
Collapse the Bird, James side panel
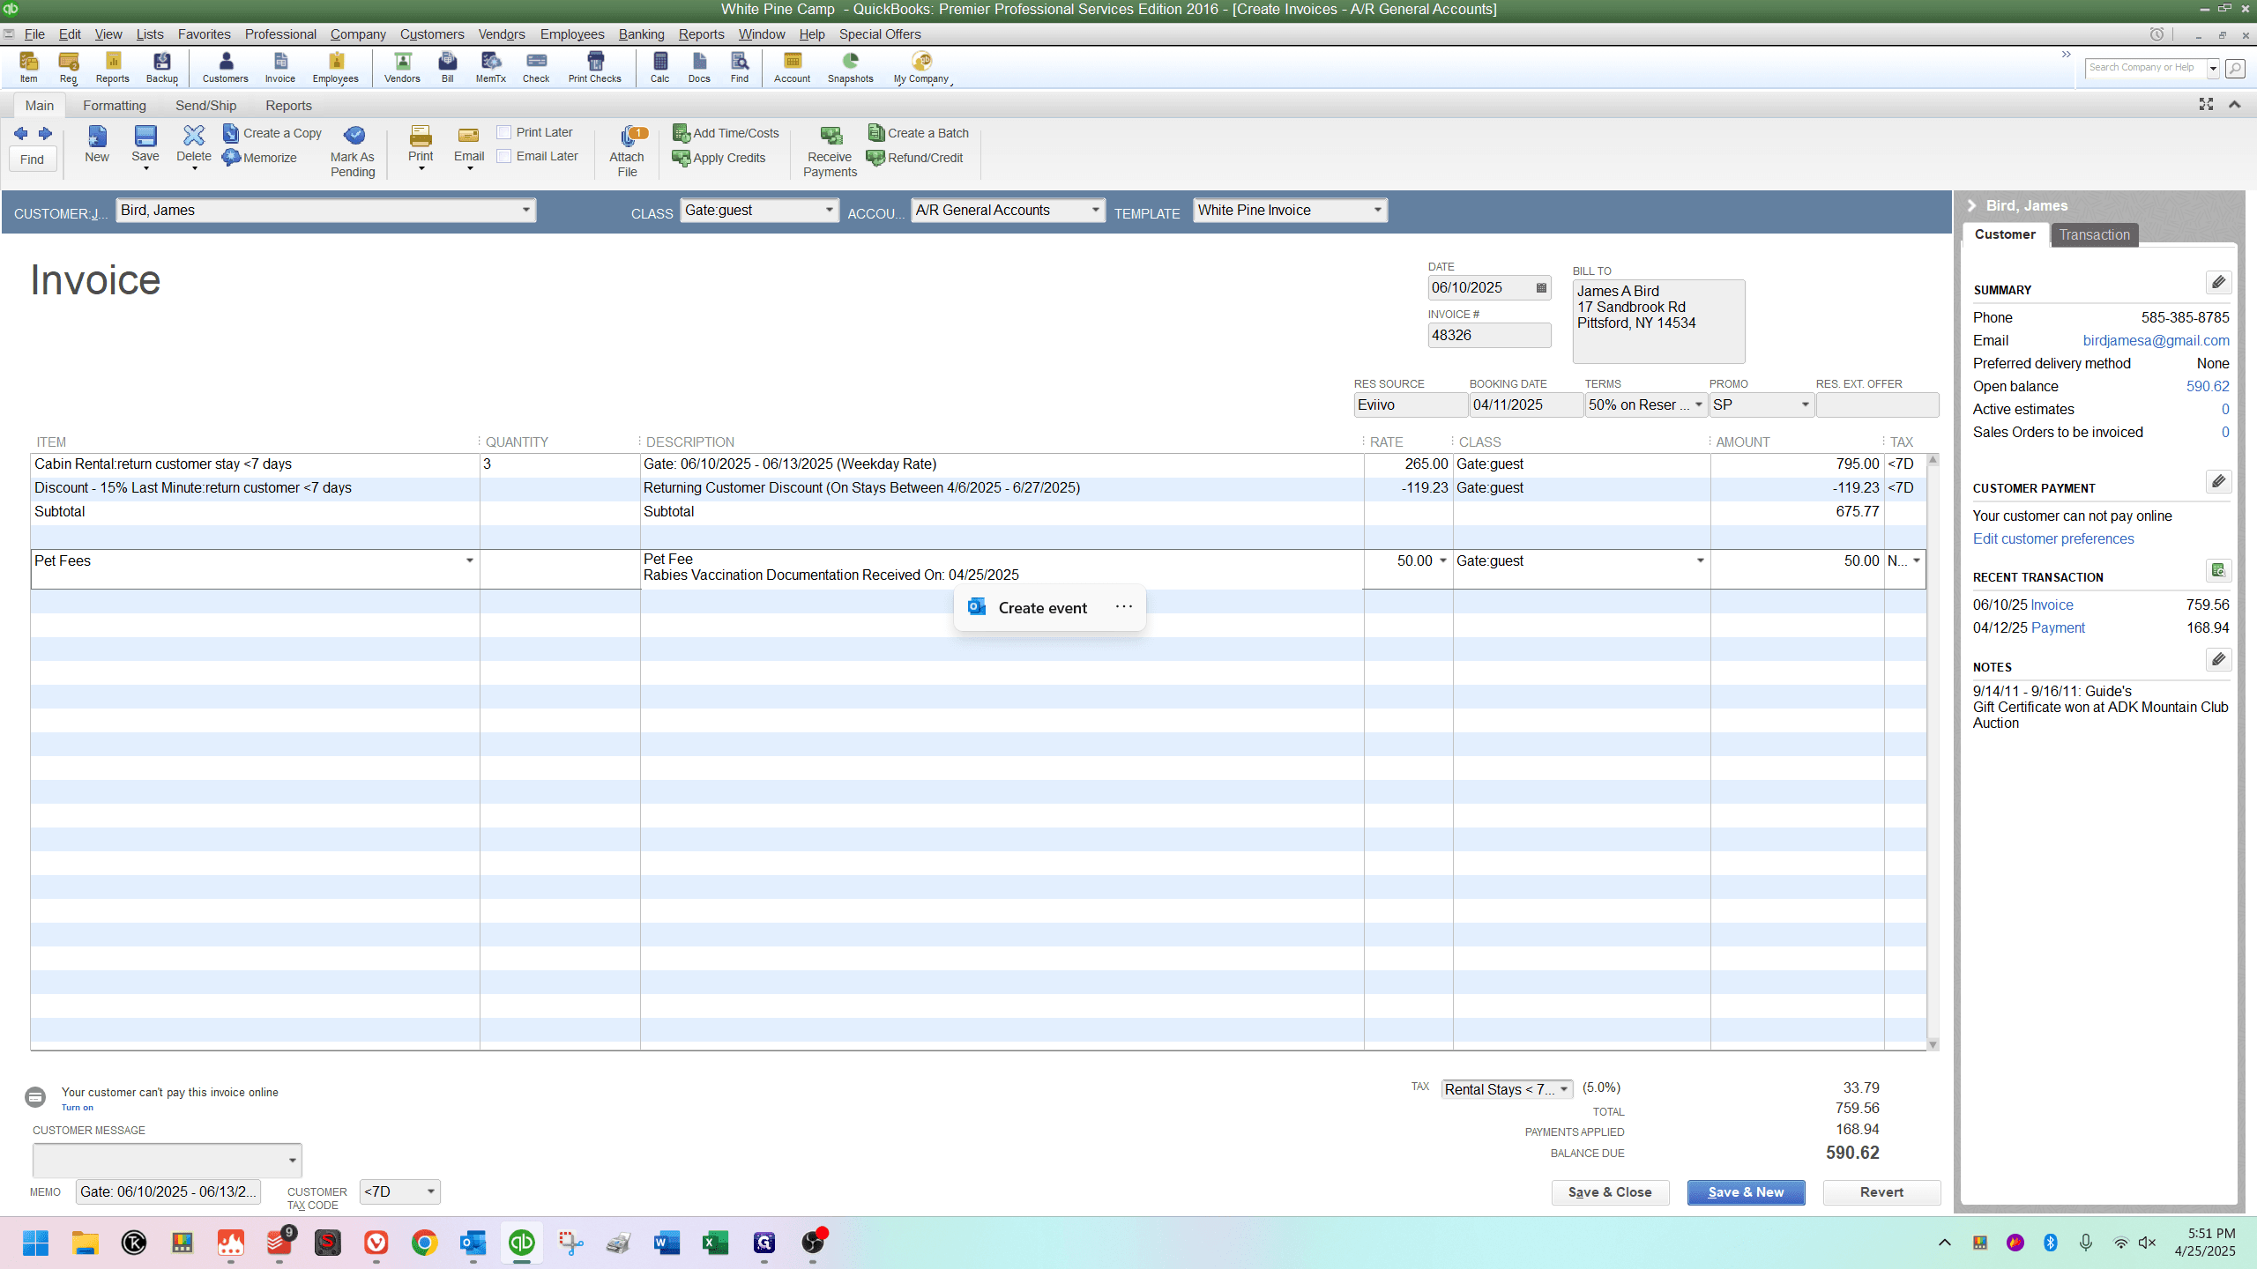click(1972, 205)
